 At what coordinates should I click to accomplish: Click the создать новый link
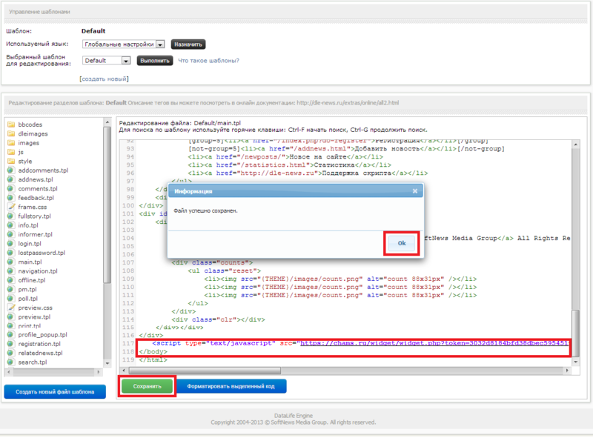pyautogui.click(x=104, y=79)
